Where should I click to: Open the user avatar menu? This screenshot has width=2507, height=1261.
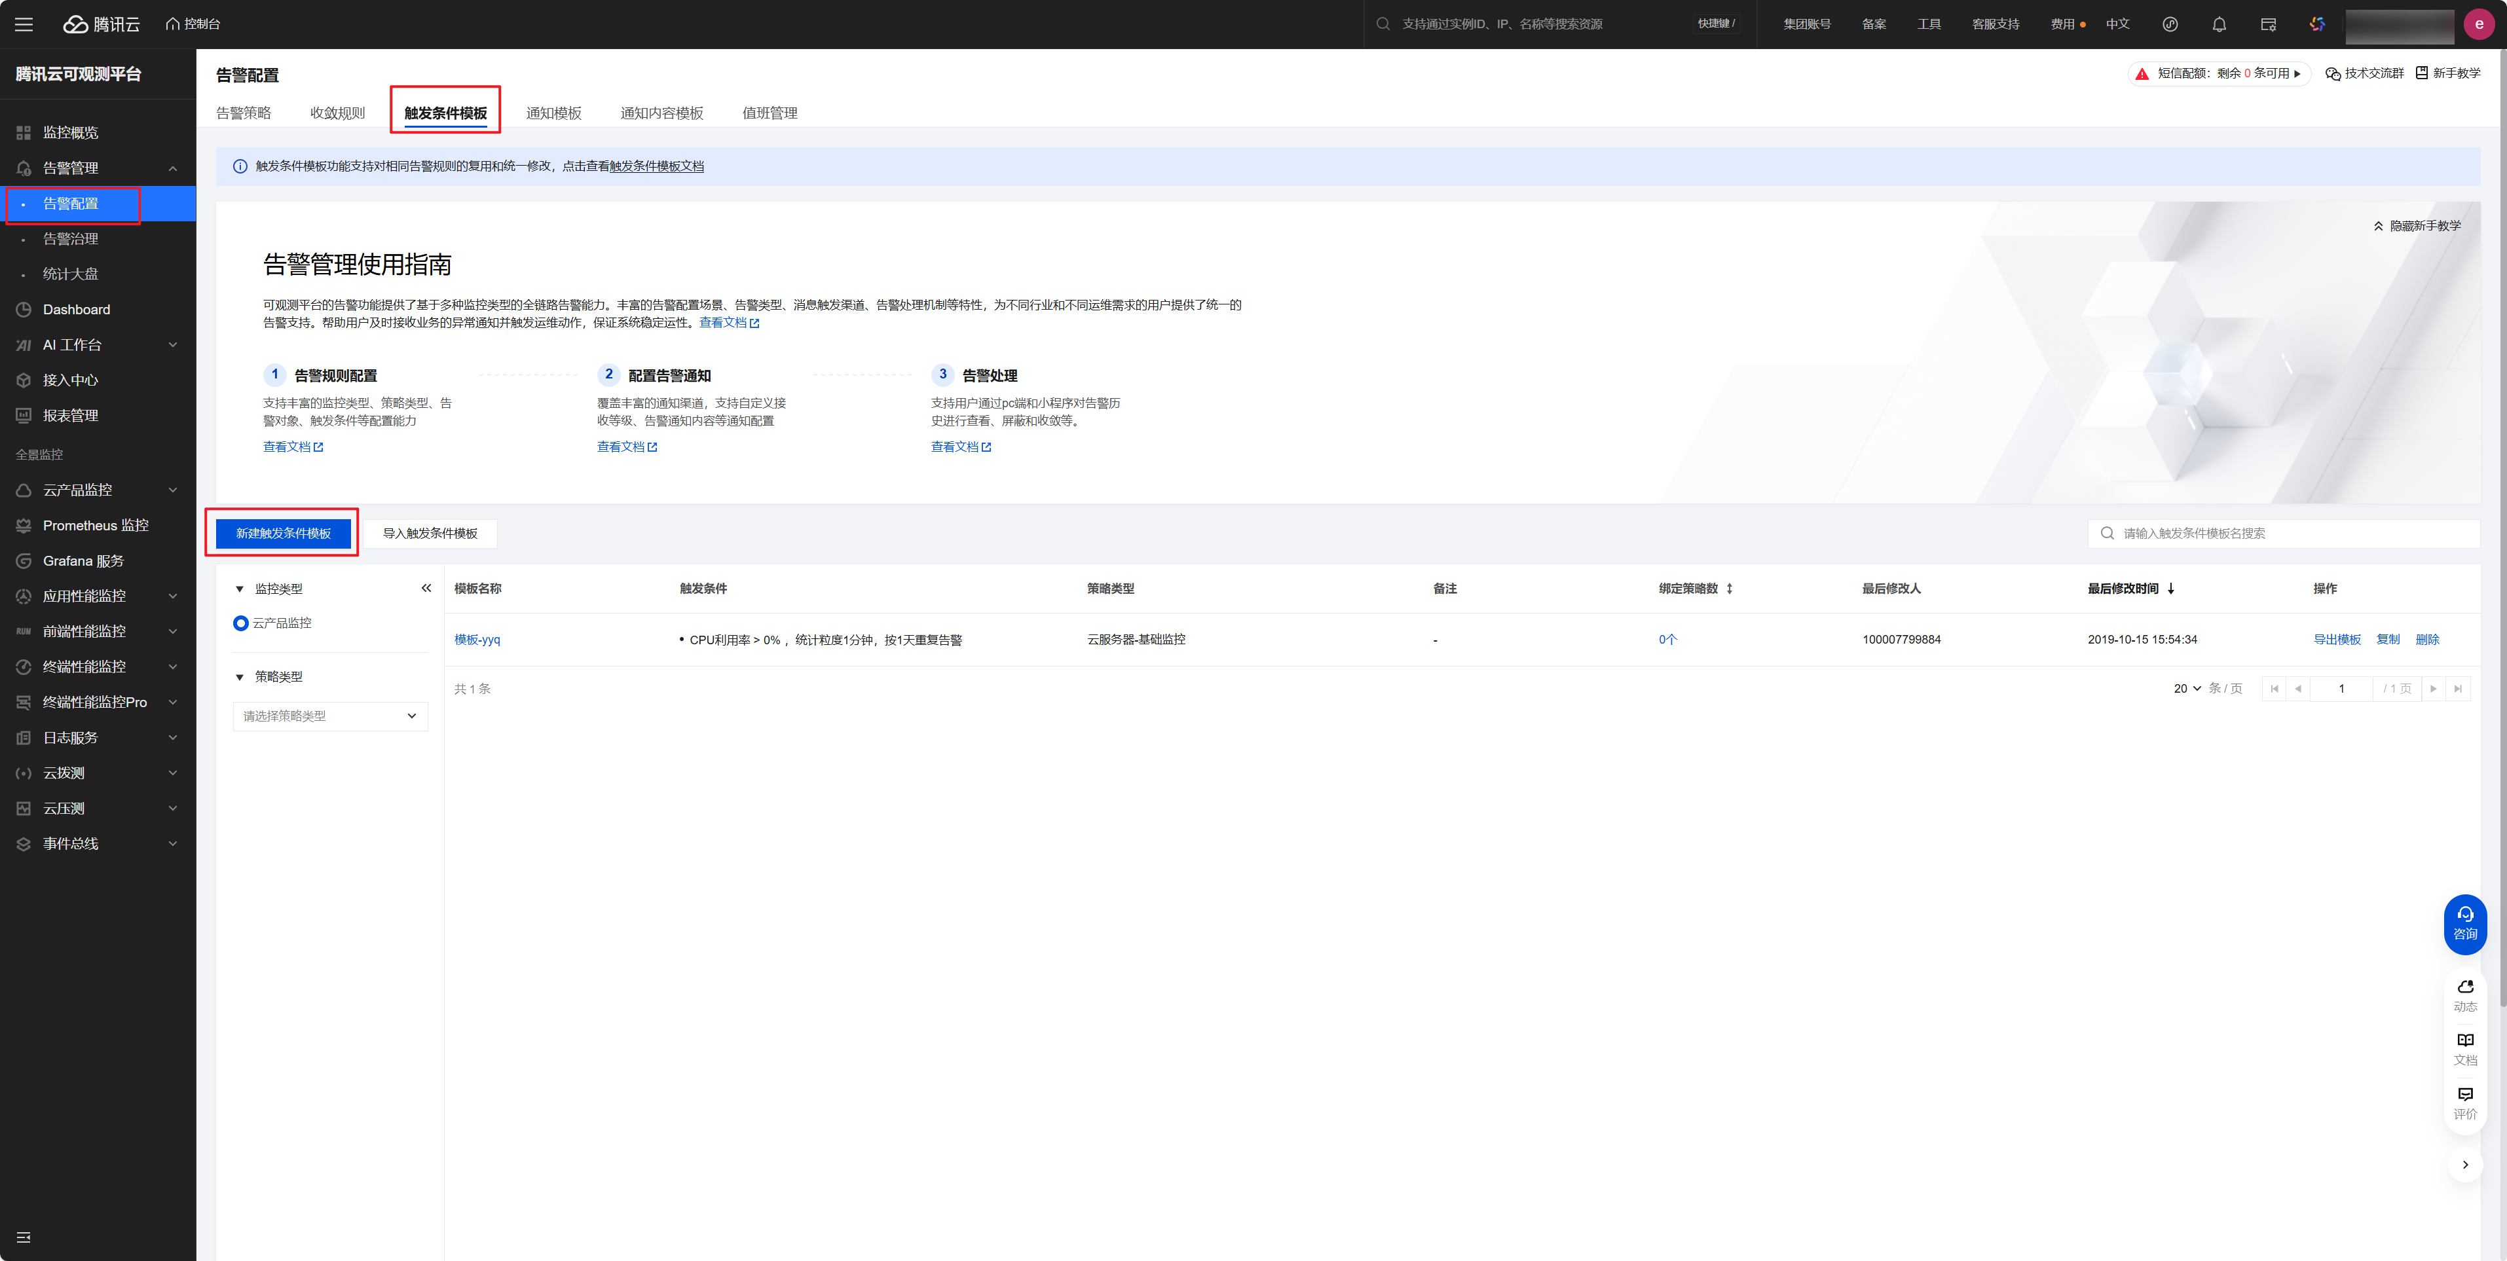pos(2478,24)
